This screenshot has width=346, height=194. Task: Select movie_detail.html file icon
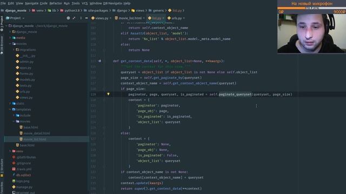21,133
